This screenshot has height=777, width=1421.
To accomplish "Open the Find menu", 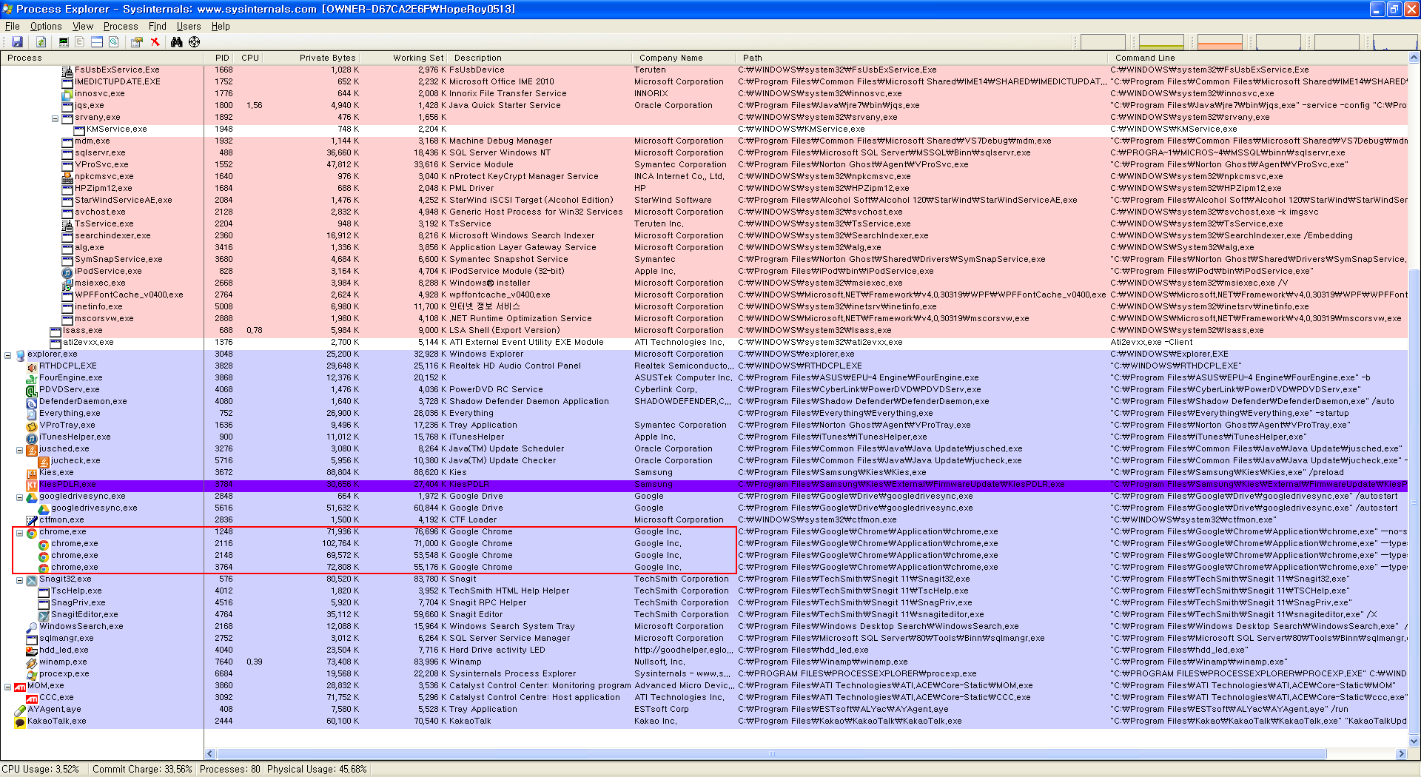I will click(158, 26).
